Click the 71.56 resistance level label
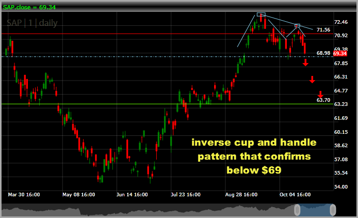358x218 pixels. pos(323,30)
